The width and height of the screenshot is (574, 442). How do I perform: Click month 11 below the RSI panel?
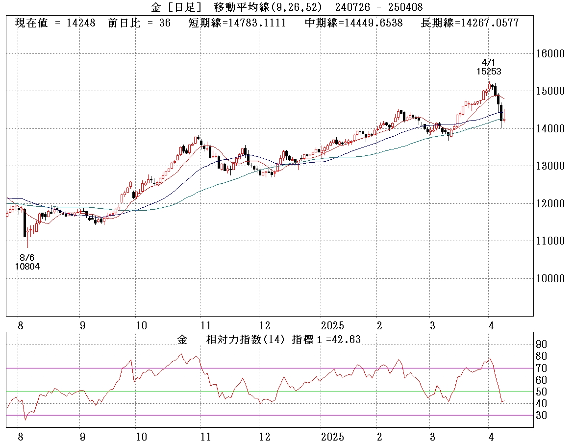coord(205,437)
